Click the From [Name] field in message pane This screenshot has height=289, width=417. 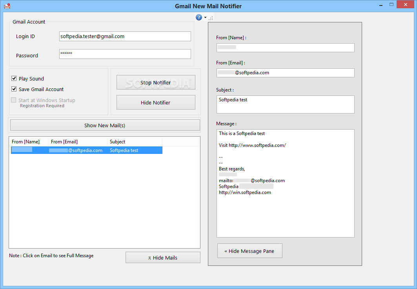coord(285,48)
